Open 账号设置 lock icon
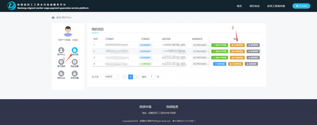The width and height of the screenshot is (317, 125). tap(75, 74)
